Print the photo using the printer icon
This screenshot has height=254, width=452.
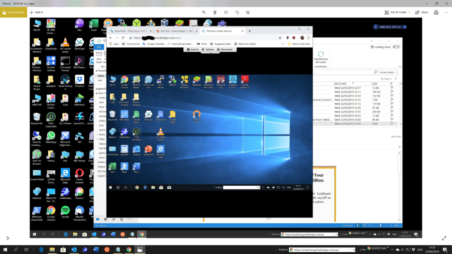tap(436, 12)
